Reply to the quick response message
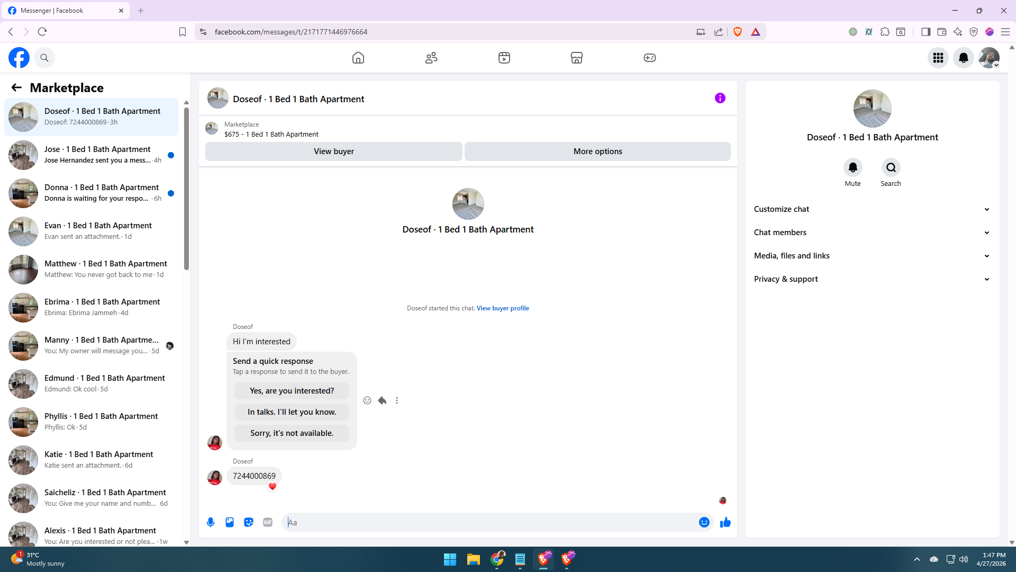1016x572 pixels. [382, 400]
